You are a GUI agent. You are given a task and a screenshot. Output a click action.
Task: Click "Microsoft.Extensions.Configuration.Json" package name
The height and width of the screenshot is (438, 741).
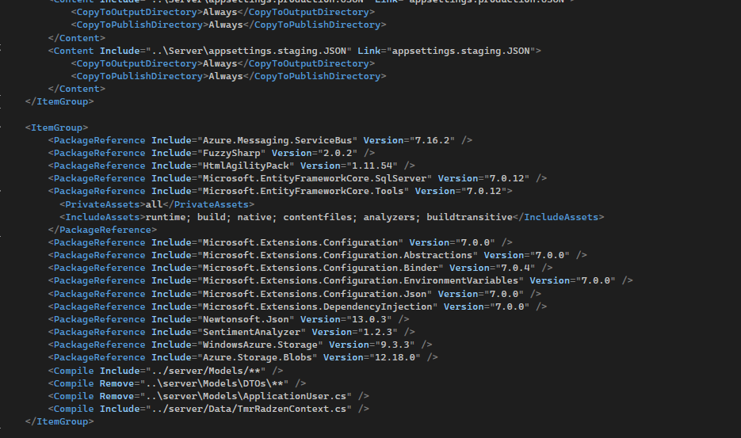(x=315, y=294)
